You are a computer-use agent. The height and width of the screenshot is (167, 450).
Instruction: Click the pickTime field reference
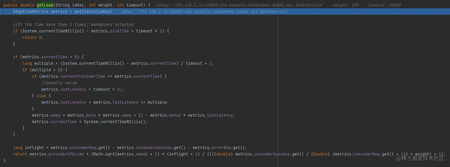pyautogui.click(x=119, y=31)
